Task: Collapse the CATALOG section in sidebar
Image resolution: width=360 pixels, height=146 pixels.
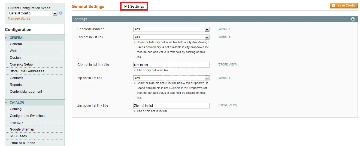Action: (x=17, y=102)
